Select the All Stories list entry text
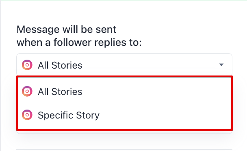 tap(60, 92)
